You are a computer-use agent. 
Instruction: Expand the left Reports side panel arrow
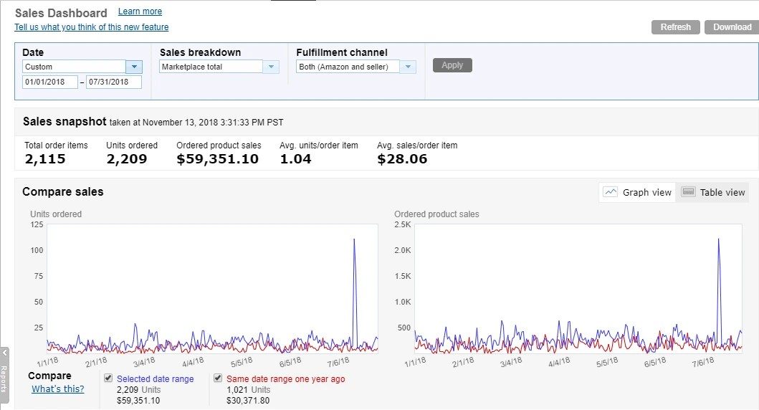pos(4,353)
